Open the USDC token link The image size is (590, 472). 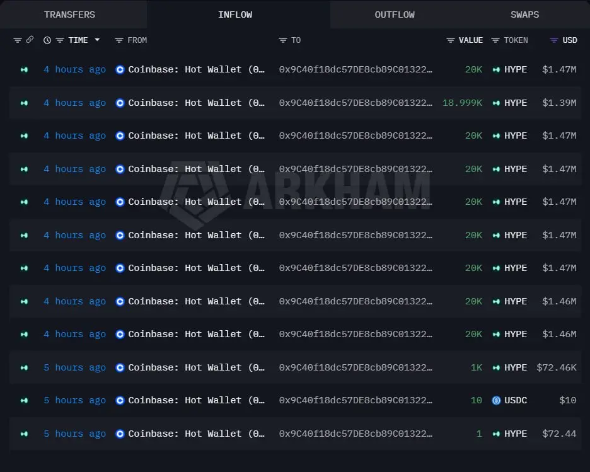[516, 400]
